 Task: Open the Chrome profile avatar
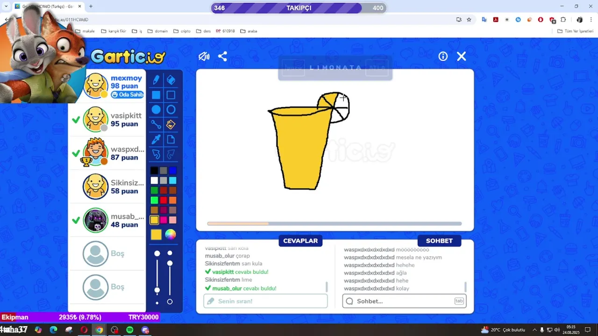(579, 20)
